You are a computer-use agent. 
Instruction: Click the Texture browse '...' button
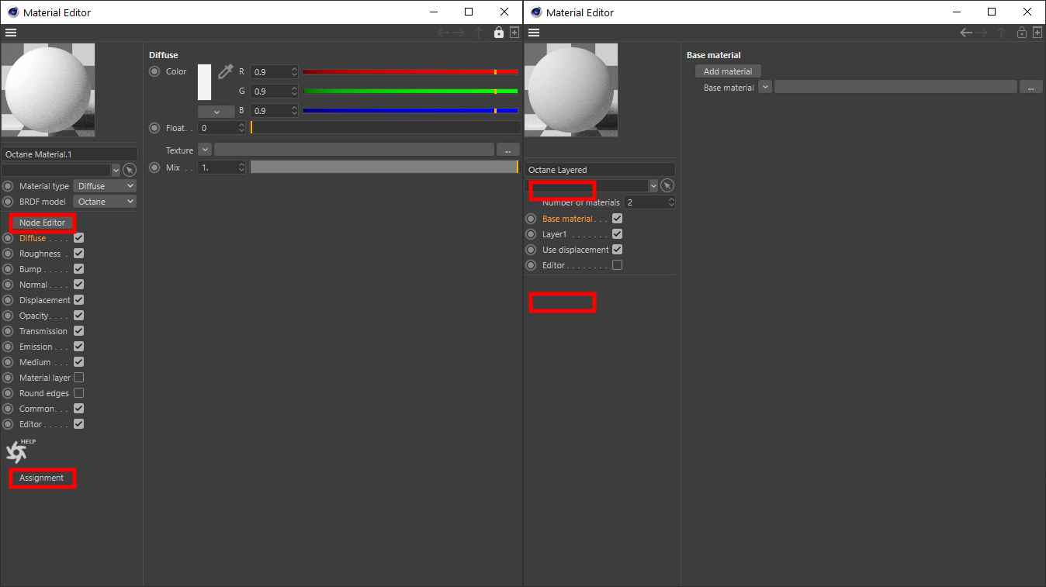tap(507, 150)
